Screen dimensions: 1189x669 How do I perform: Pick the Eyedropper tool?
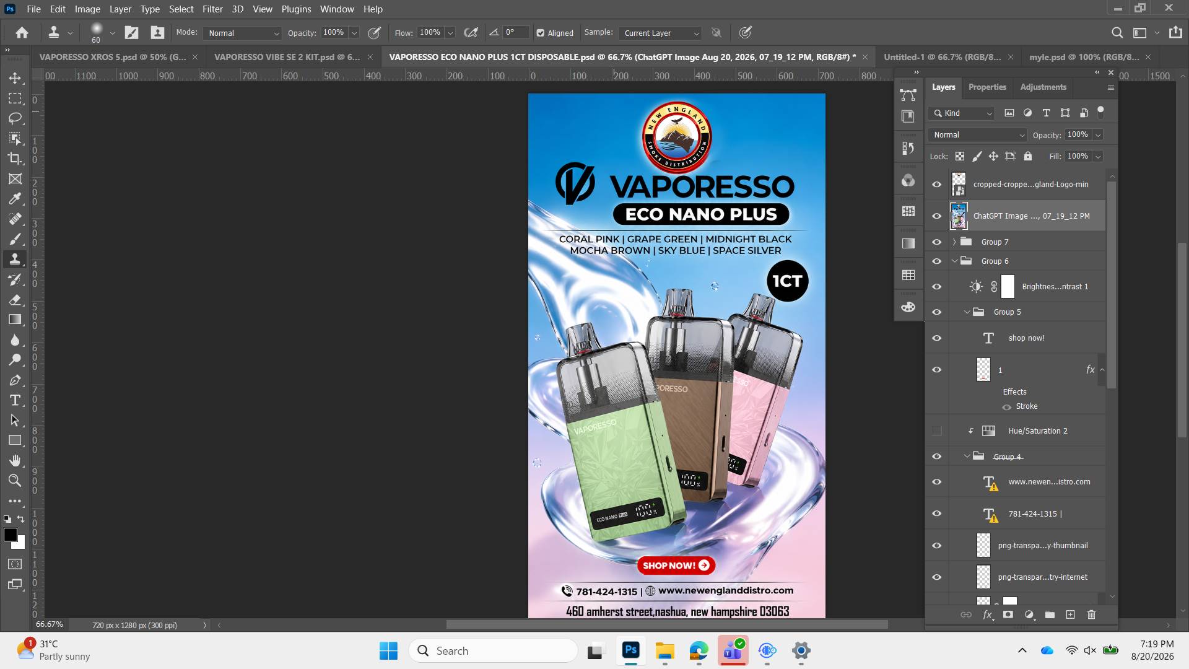(15, 199)
